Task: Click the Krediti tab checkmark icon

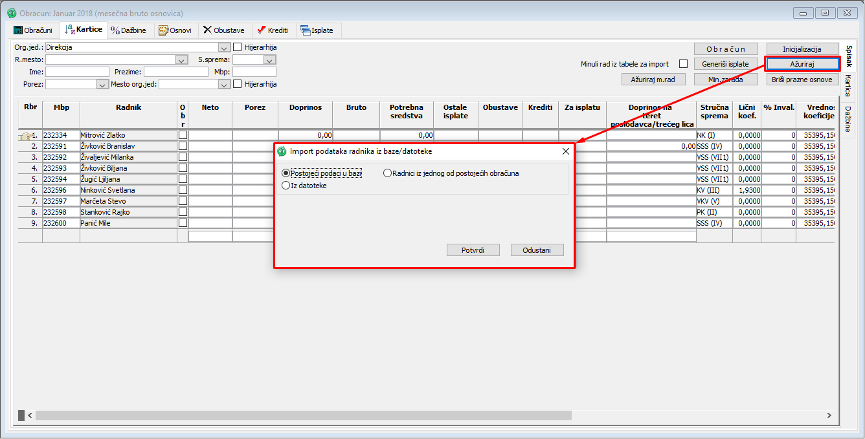Action: click(x=262, y=30)
